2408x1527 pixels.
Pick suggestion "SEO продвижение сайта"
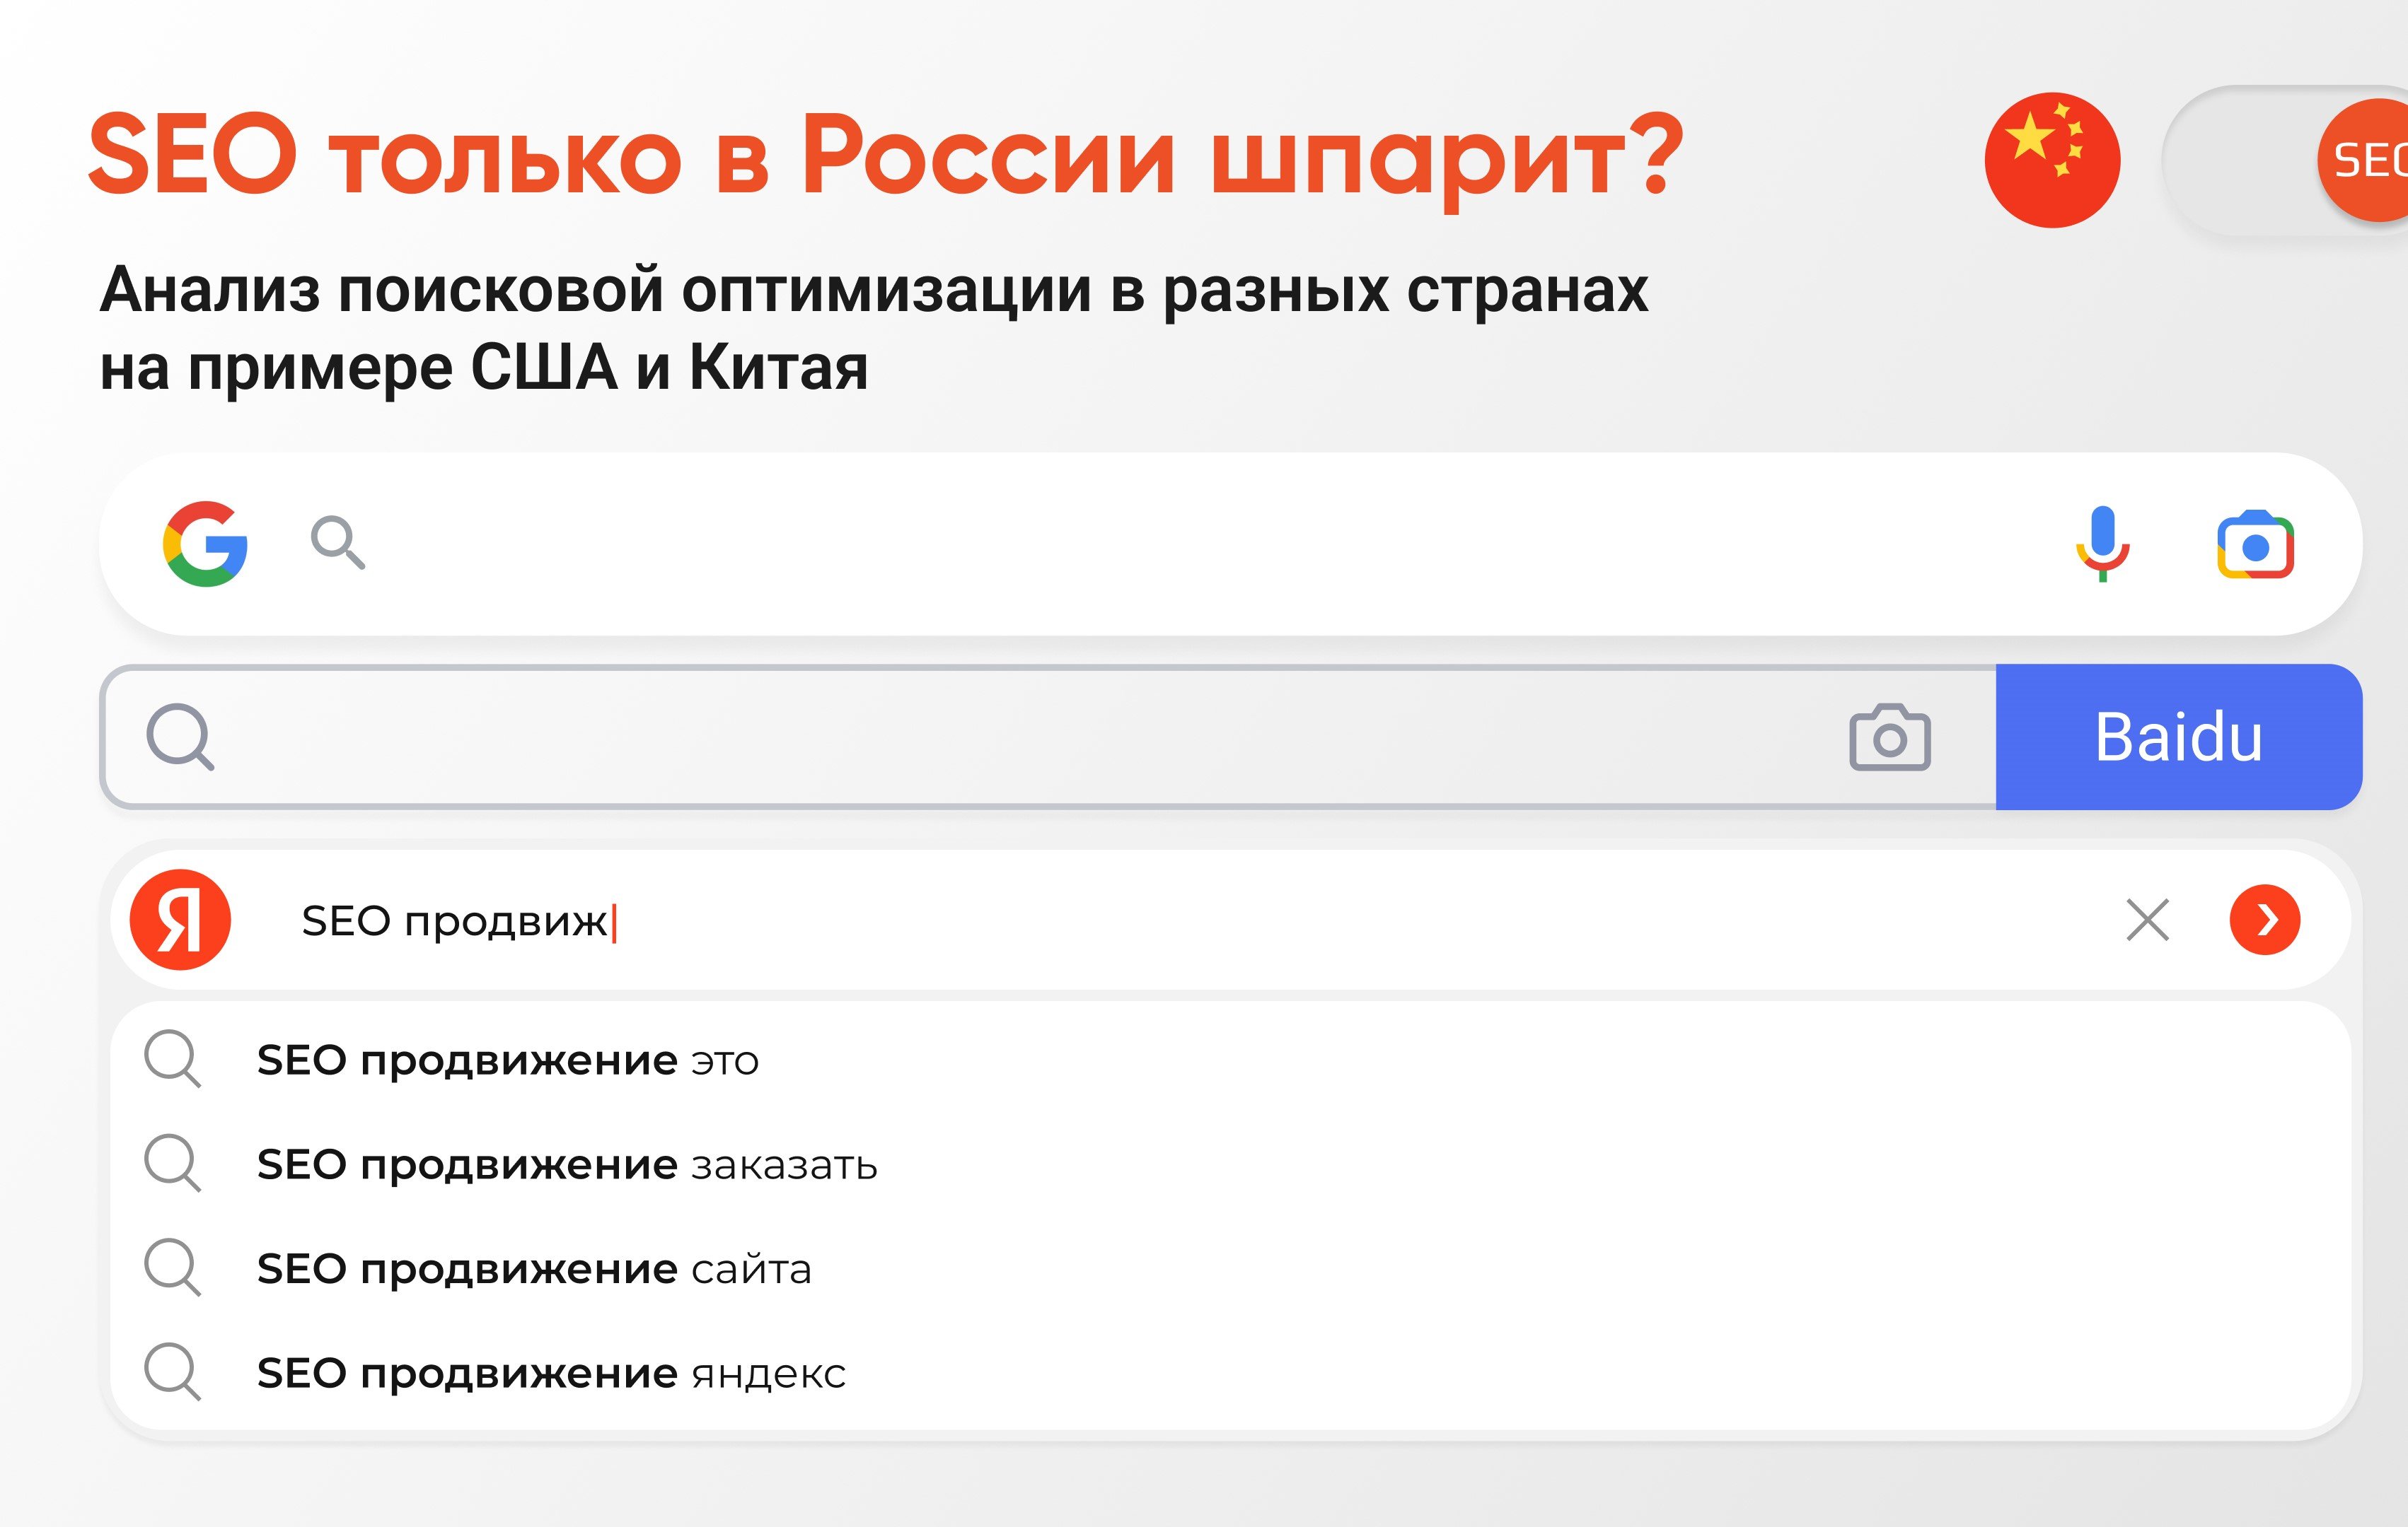pos(534,1269)
